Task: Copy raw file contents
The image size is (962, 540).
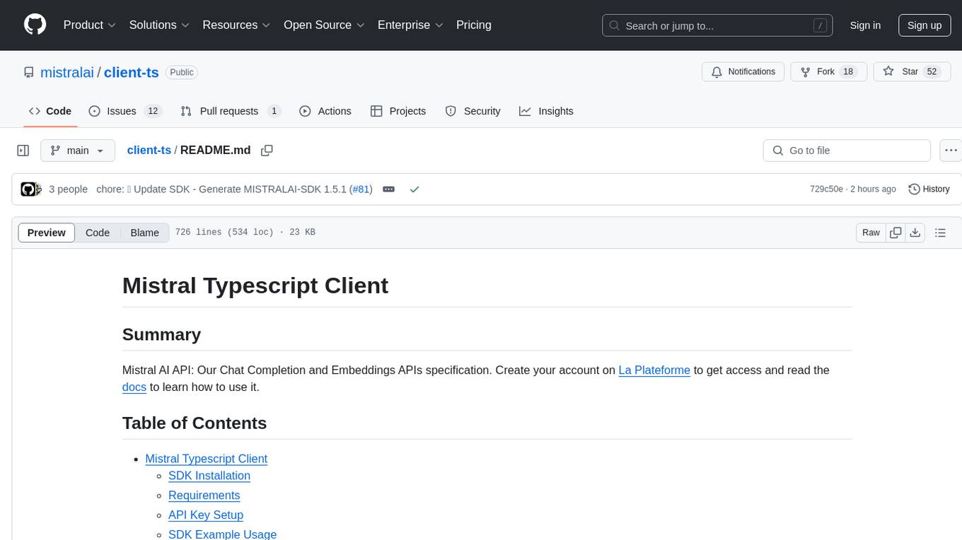Action: tap(896, 233)
